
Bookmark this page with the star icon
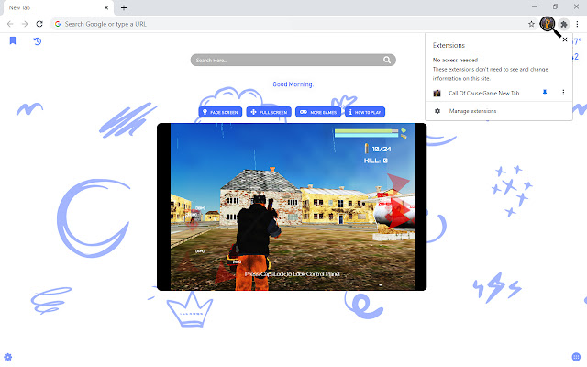click(x=531, y=23)
